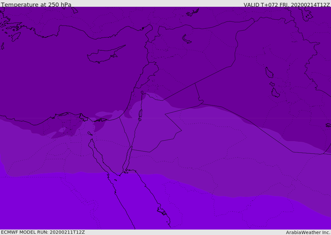Click the 'VALID T+072 FRI. 20200214T12Z' label
Image resolution: width=331 pixels, height=235 pixels.
pos(287,5)
